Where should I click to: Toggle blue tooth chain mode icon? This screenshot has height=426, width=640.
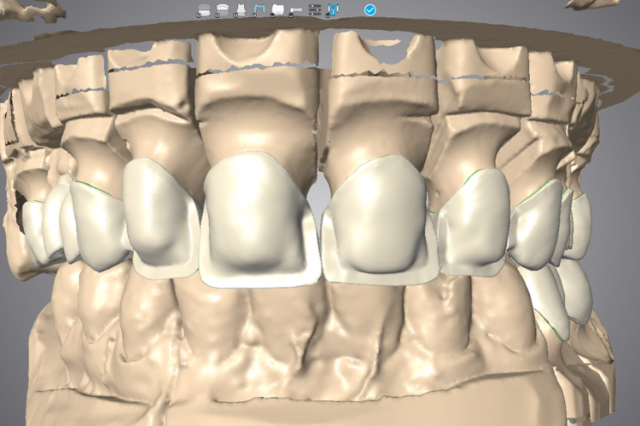[334, 9]
